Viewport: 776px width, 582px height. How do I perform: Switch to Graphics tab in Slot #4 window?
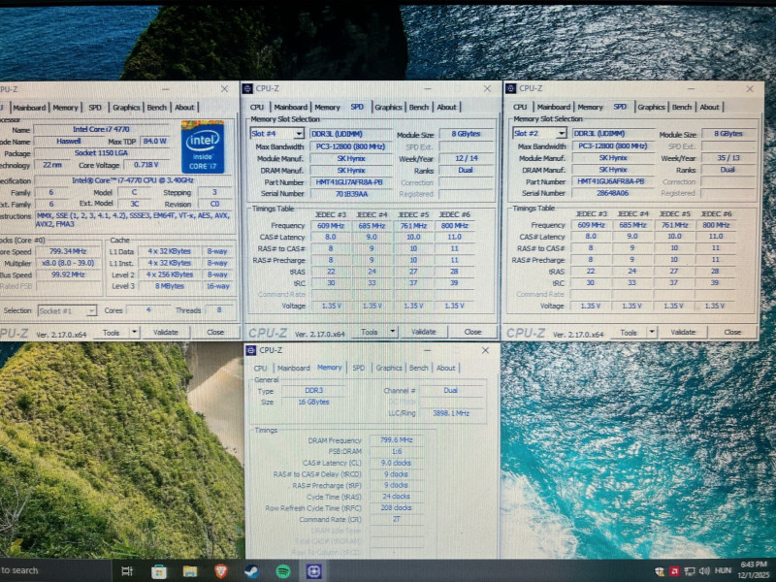click(388, 107)
